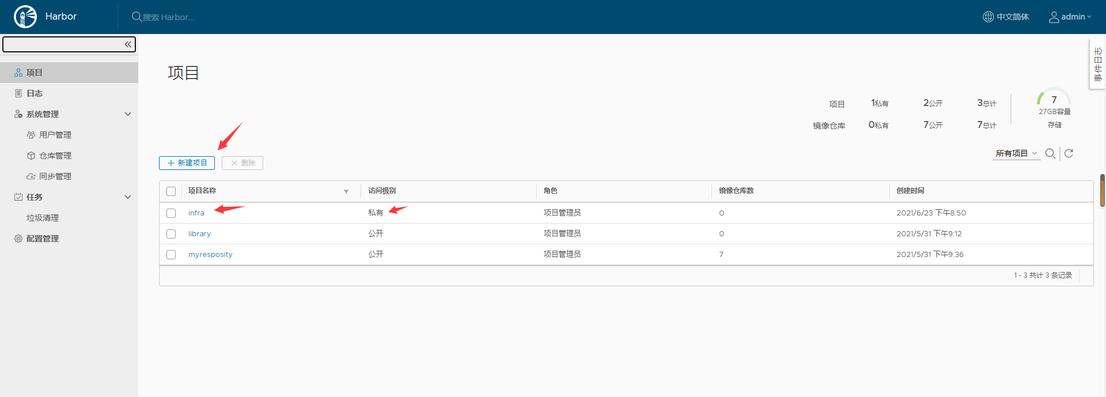The image size is (1106, 397).
Task: Click the repository count 7 for myresposity
Action: [721, 255]
